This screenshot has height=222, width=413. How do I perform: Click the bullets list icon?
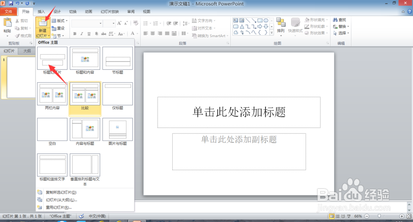pos(146,23)
